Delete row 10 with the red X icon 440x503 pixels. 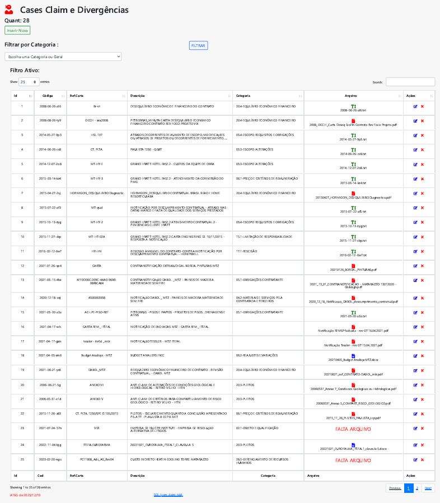pyautogui.click(x=422, y=237)
